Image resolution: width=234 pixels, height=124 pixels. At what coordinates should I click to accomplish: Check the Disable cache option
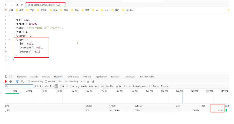[x=46, y=82]
